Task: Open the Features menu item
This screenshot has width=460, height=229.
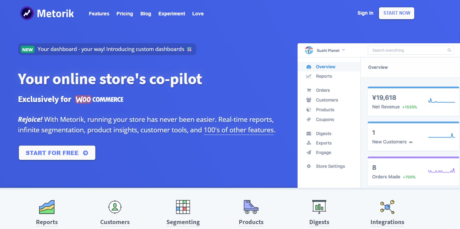Action: pos(99,14)
